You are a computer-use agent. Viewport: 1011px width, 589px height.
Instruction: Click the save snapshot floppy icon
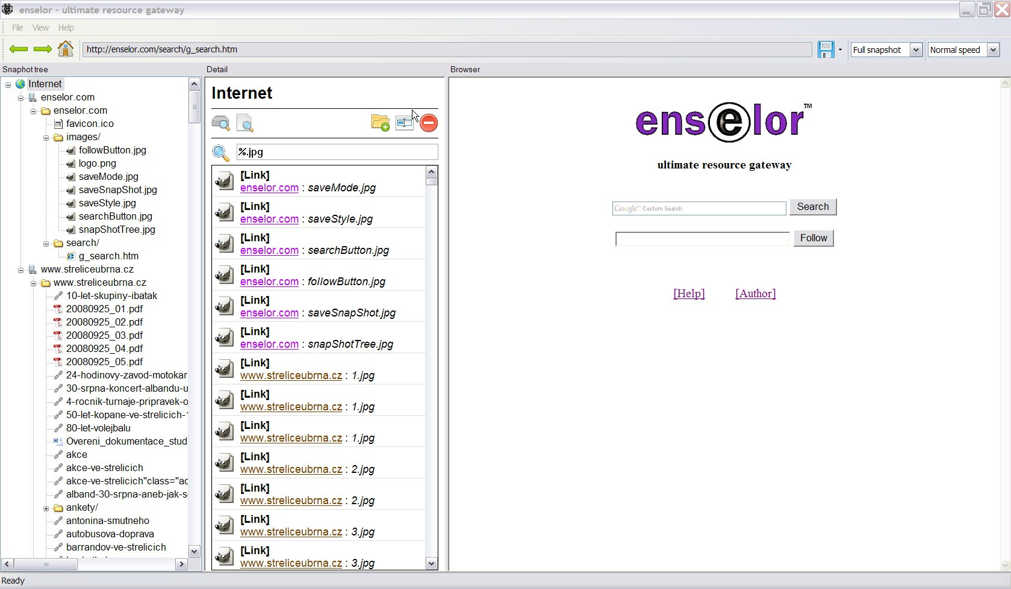coord(826,49)
